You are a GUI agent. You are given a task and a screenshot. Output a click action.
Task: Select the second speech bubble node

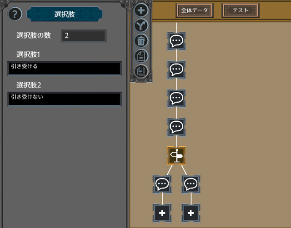click(176, 69)
